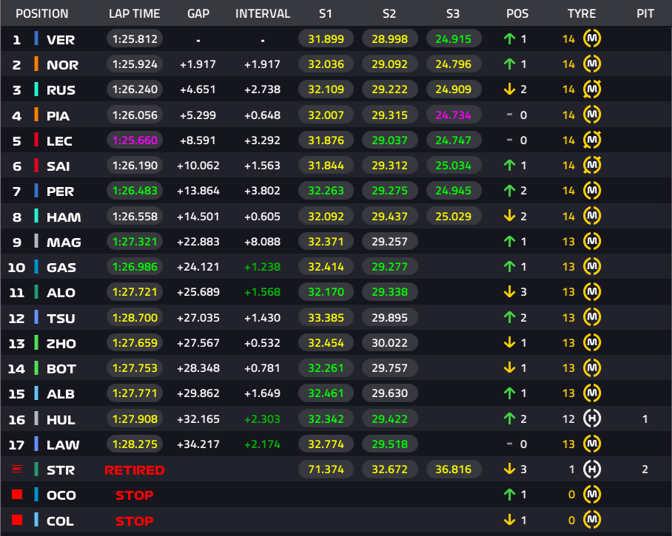Click the LAP TIME column header

point(134,14)
